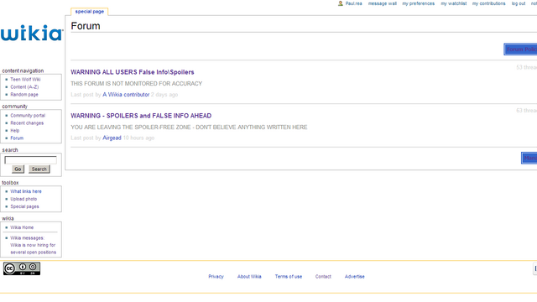Open Upload photo link
Screen dimensions: 537x302
click(23, 199)
